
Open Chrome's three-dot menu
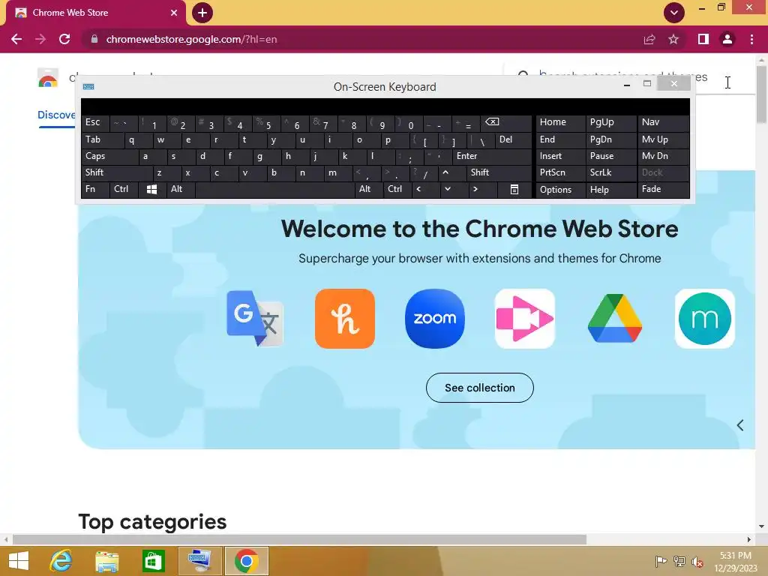(751, 39)
